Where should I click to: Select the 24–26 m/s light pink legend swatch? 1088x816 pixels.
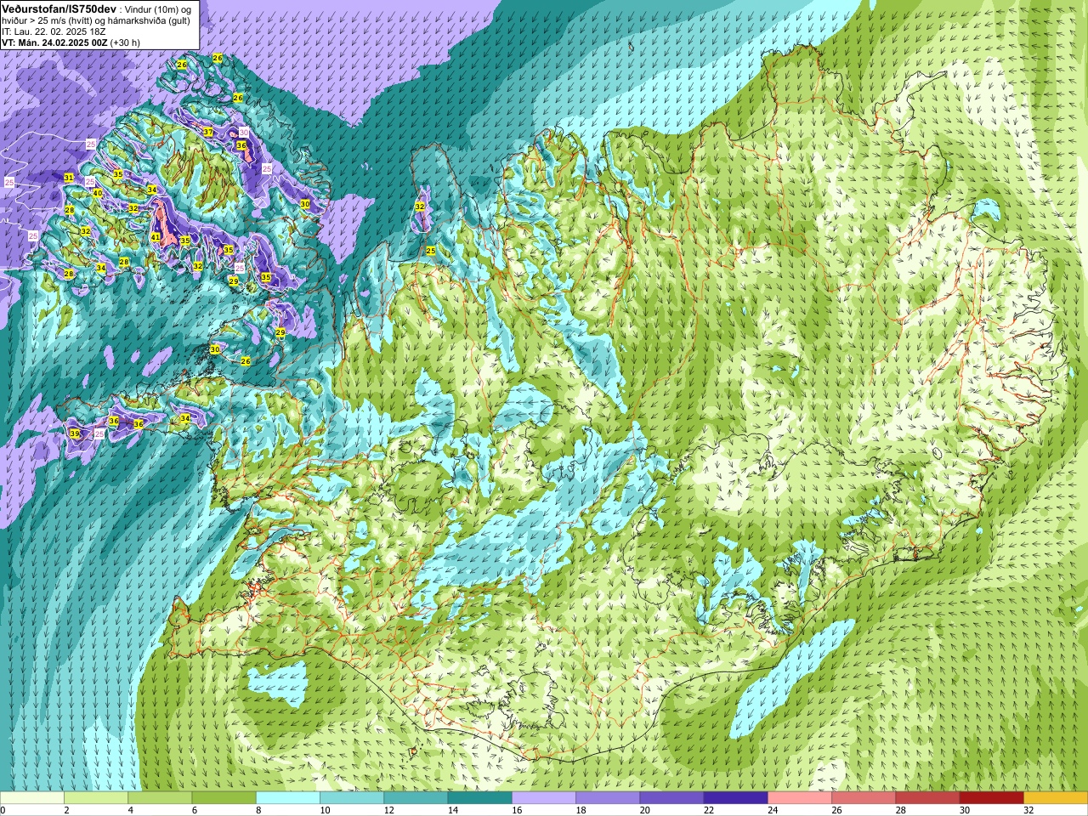pyautogui.click(x=800, y=798)
